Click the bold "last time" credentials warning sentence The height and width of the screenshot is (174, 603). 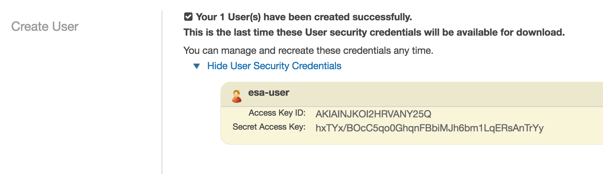pos(374,32)
